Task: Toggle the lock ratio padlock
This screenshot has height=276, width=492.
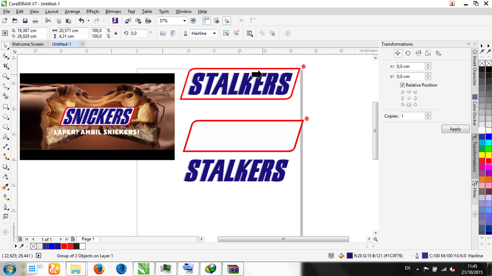Action: click(116, 33)
